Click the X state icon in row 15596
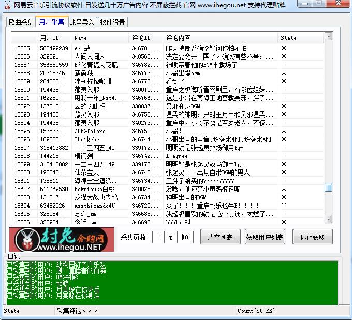352x320 pixels. tap(284, 139)
